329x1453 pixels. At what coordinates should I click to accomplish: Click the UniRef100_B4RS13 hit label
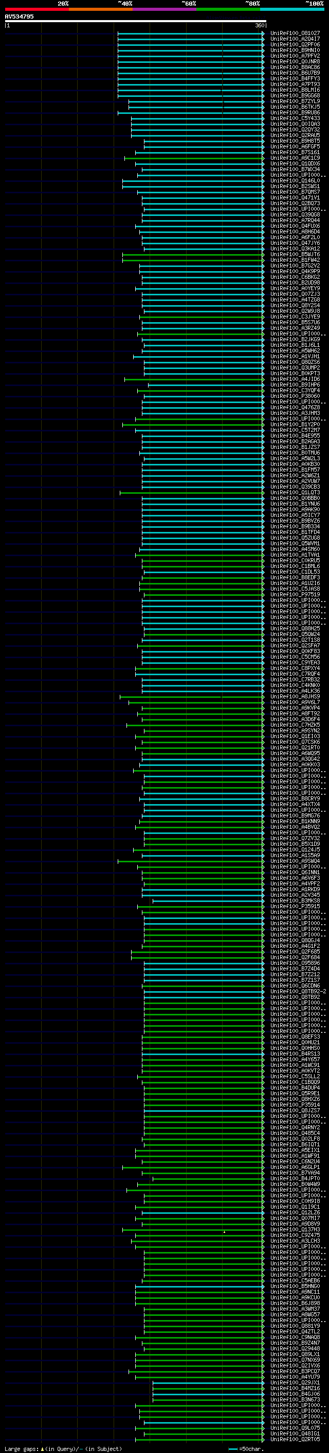point(295,1054)
